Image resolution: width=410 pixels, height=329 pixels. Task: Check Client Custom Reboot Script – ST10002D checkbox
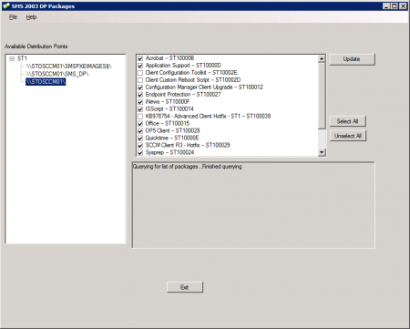tap(140, 80)
